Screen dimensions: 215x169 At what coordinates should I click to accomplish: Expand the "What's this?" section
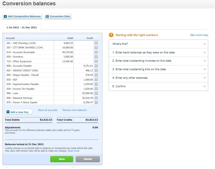pos(205,44)
